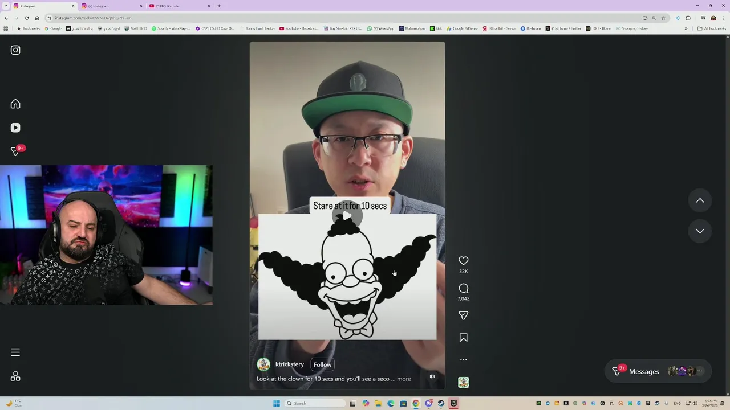The image size is (730, 410).
Task: Open a new browser tab
Action: coord(219,6)
